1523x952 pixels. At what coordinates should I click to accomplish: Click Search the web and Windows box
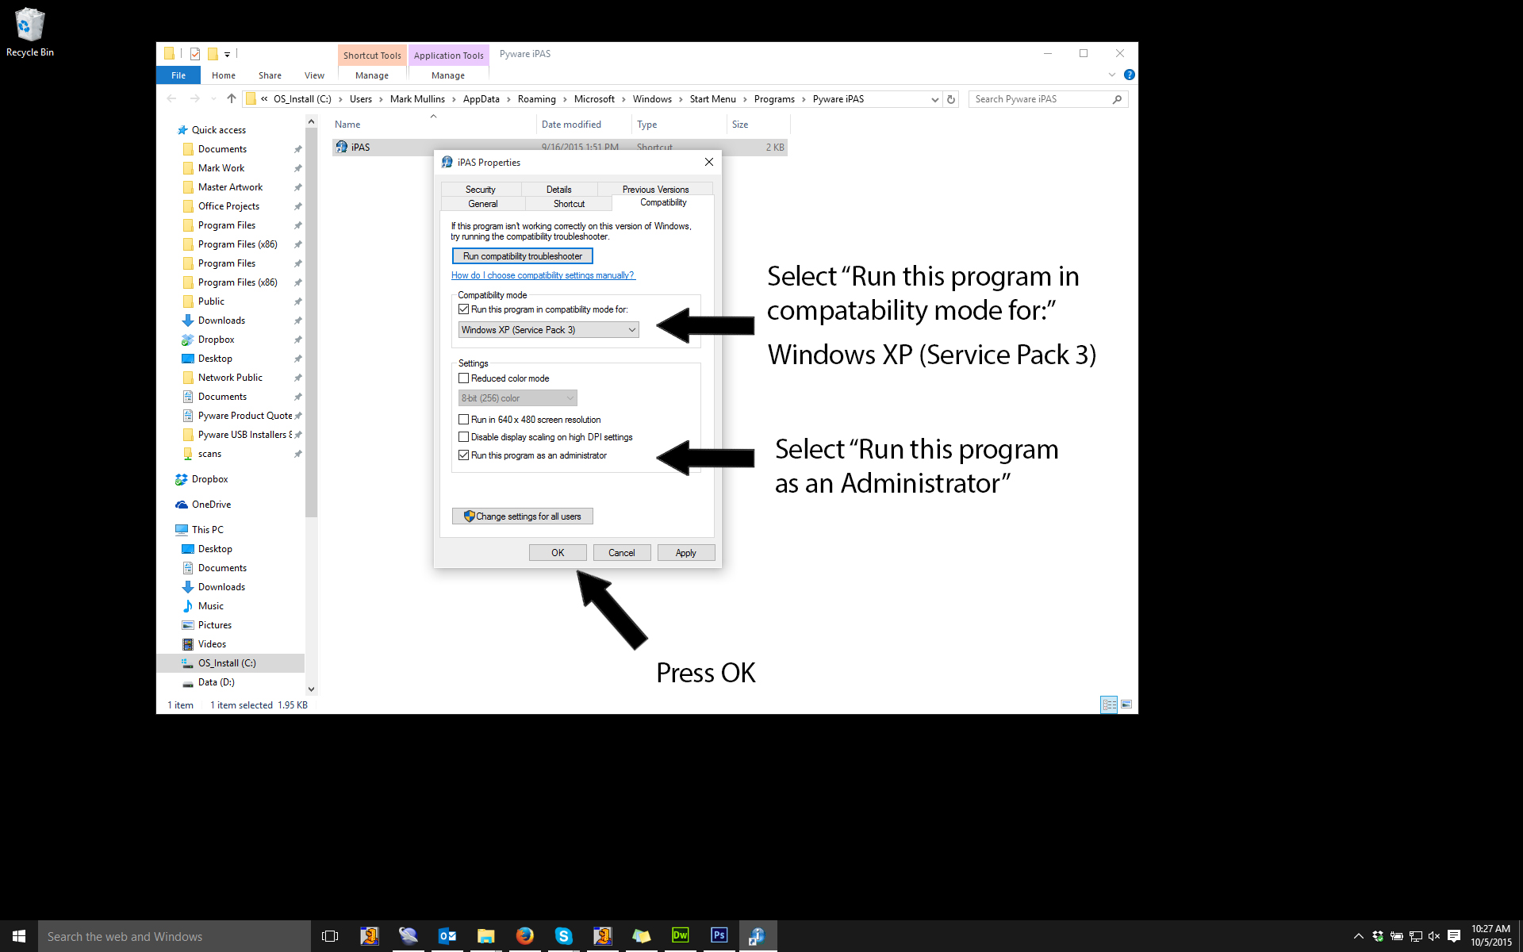[x=175, y=936]
